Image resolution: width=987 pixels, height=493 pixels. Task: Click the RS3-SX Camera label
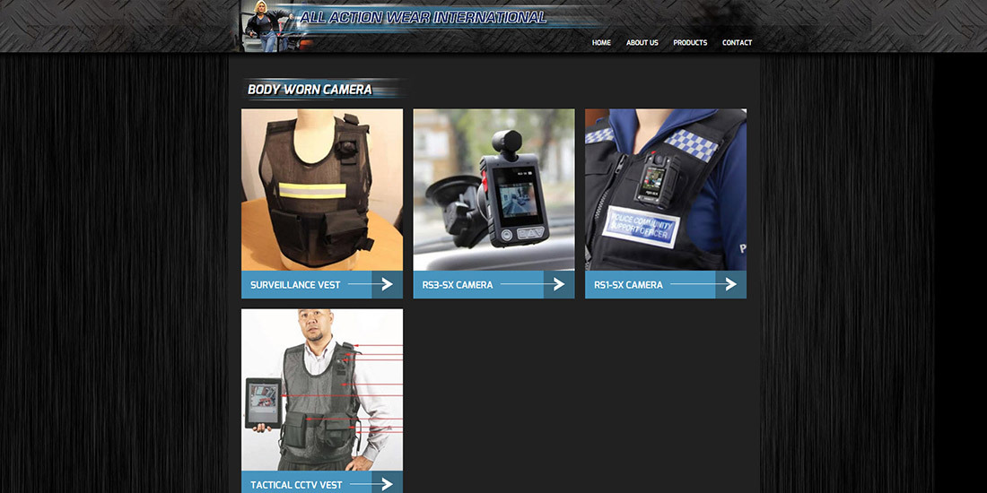458,285
